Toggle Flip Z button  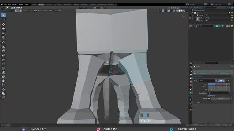tap(226, 90)
